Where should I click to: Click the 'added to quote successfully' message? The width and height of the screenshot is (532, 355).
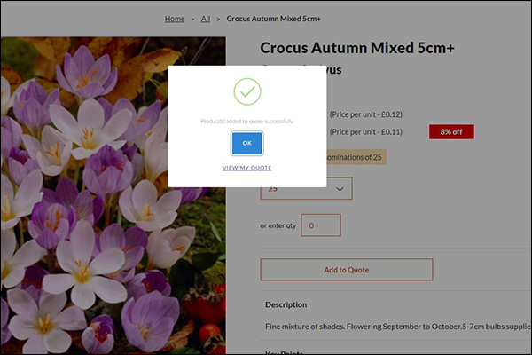click(x=246, y=121)
